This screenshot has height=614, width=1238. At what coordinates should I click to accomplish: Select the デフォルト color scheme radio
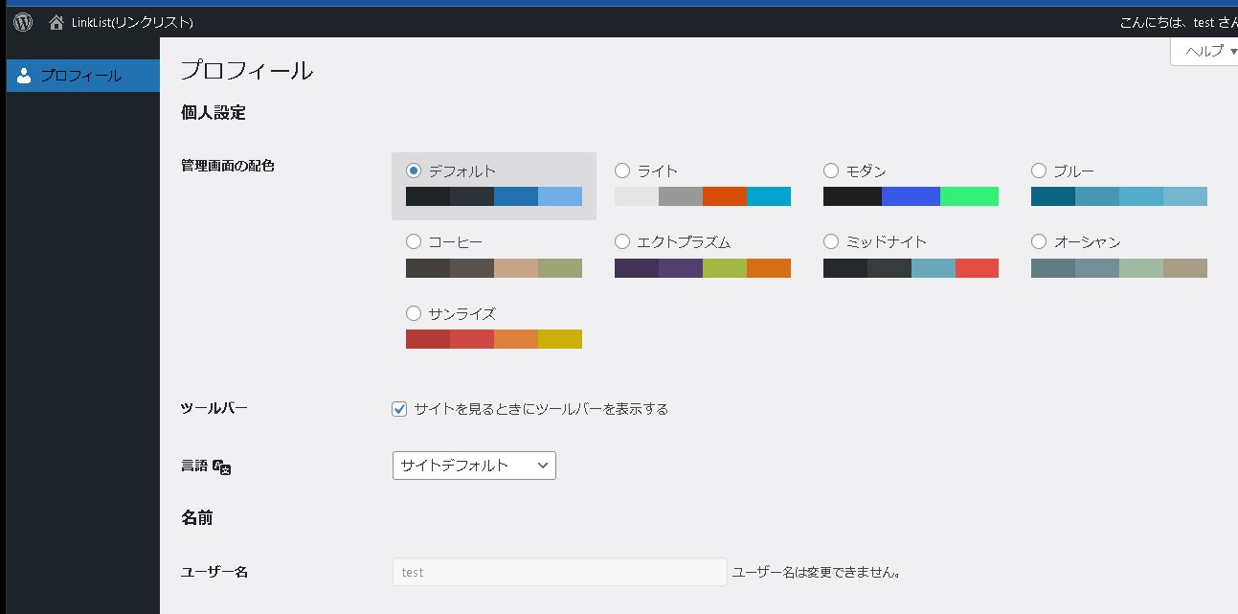pyautogui.click(x=414, y=171)
